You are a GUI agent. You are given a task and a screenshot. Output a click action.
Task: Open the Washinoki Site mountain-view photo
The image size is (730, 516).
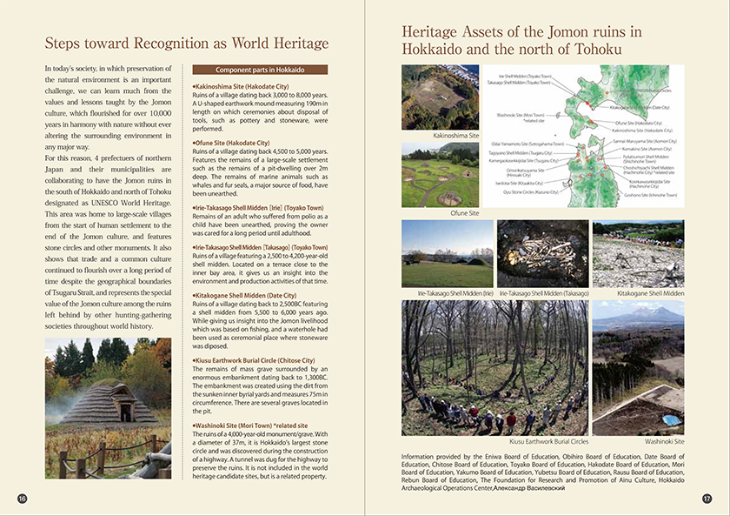(x=638, y=368)
